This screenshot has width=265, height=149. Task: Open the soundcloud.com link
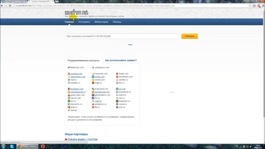(102, 92)
